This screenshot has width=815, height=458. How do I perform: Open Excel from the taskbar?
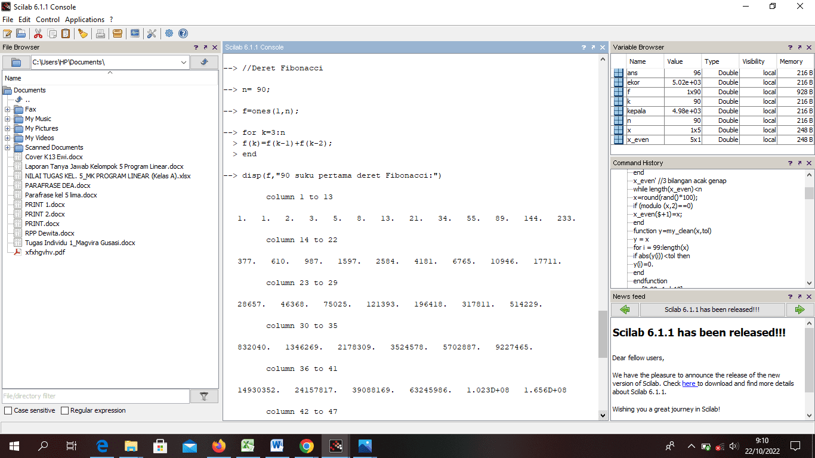pyautogui.click(x=248, y=445)
